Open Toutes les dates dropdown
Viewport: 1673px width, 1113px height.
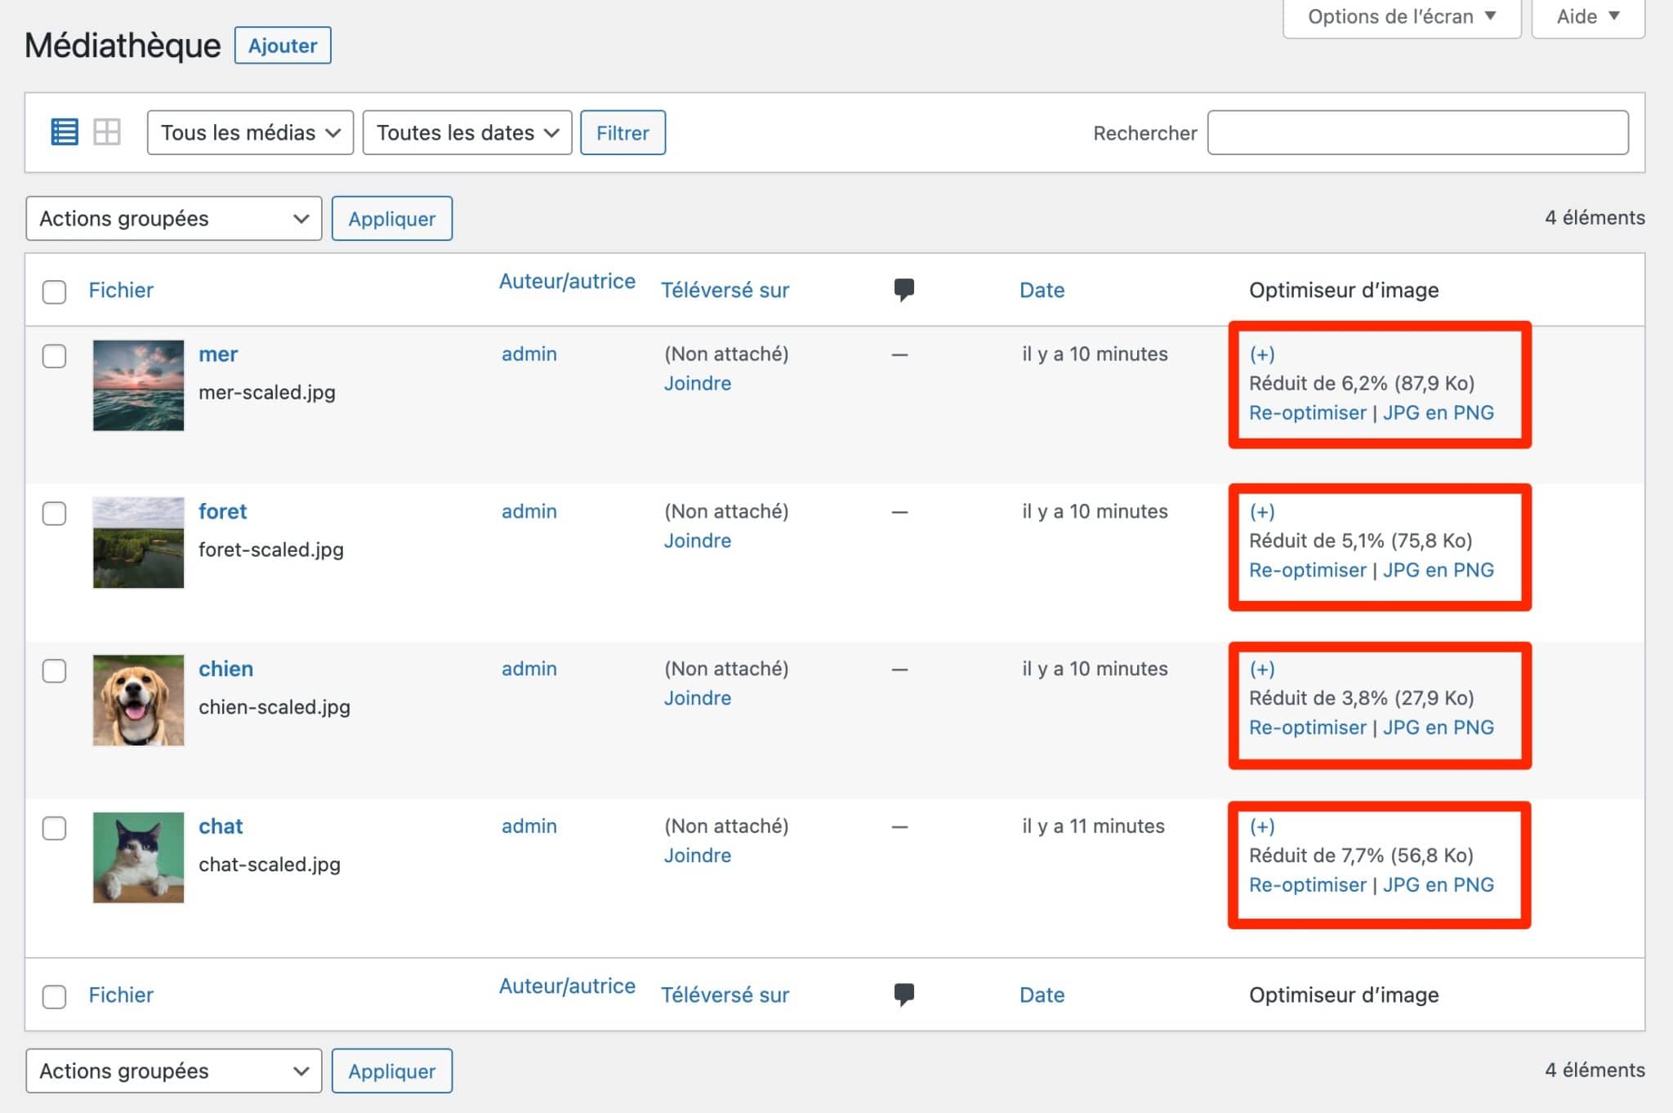click(467, 132)
